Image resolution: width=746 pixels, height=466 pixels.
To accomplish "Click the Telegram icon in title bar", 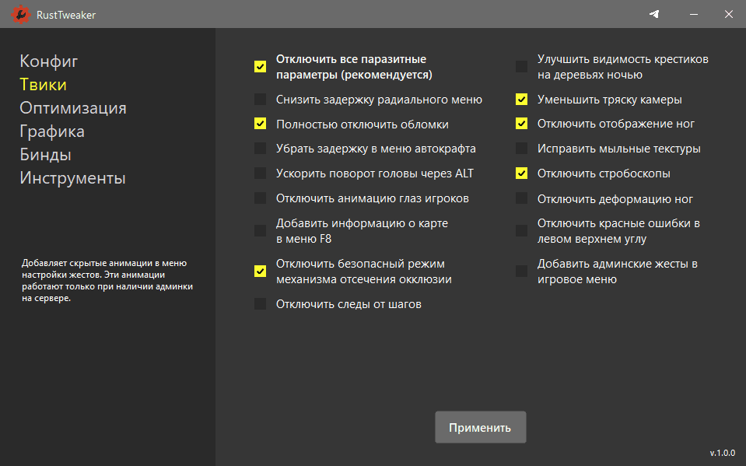I will coord(656,14).
